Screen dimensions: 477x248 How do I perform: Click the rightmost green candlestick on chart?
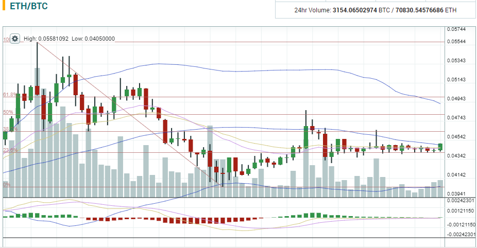click(440, 147)
